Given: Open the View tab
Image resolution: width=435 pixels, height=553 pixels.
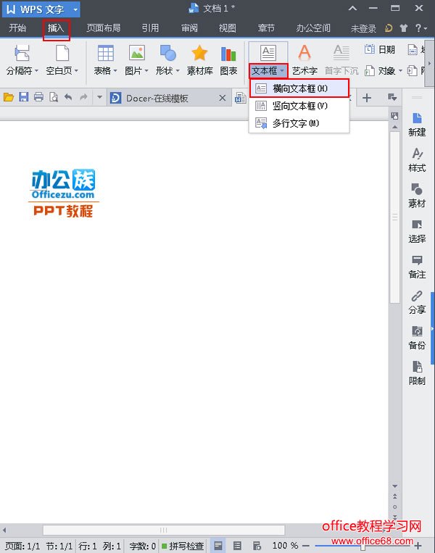Looking at the screenshot, I should [228, 28].
